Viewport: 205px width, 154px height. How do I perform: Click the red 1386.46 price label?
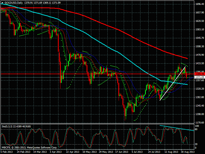(x=199, y=74)
